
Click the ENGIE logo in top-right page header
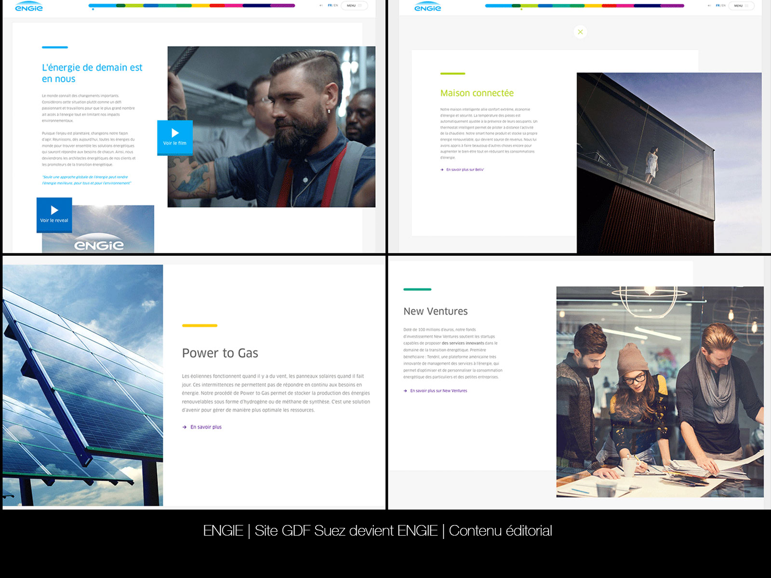point(427,6)
